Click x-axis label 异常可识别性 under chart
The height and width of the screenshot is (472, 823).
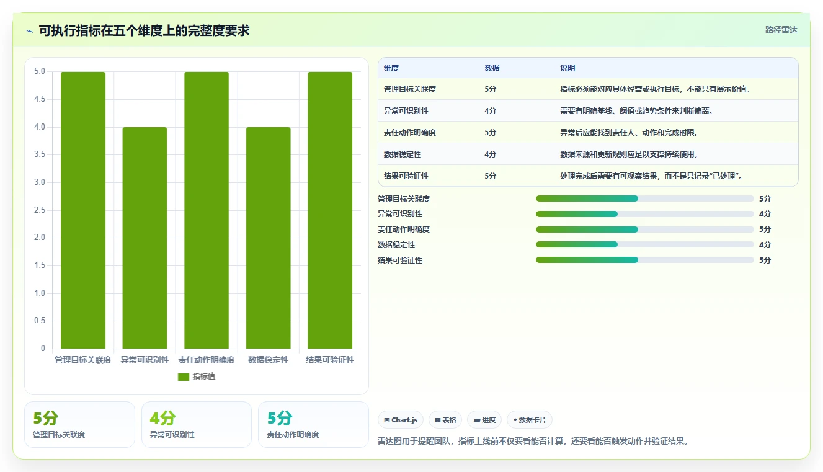pyautogui.click(x=145, y=360)
